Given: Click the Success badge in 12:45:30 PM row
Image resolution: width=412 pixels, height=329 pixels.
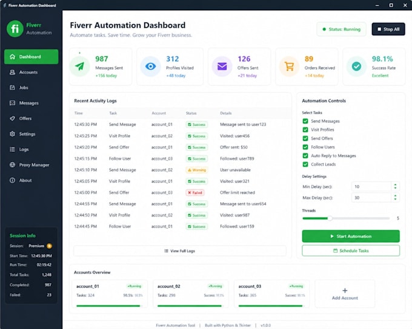Looking at the screenshot, I should coord(197,125).
